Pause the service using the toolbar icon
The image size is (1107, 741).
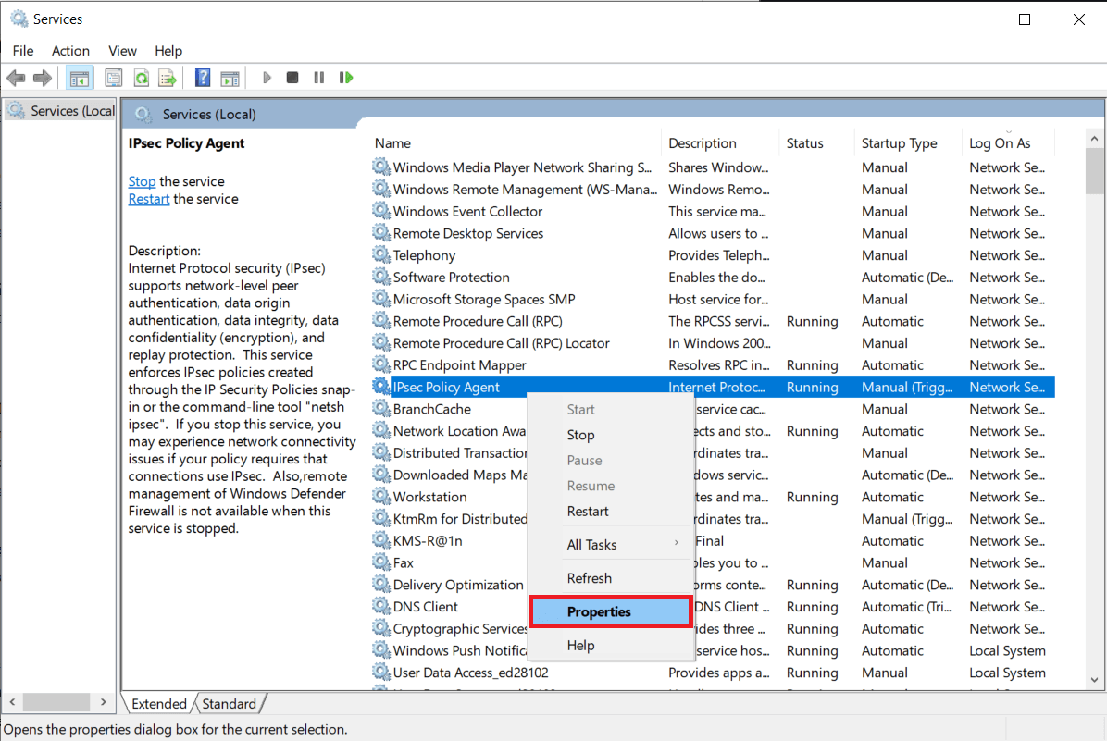(x=318, y=77)
